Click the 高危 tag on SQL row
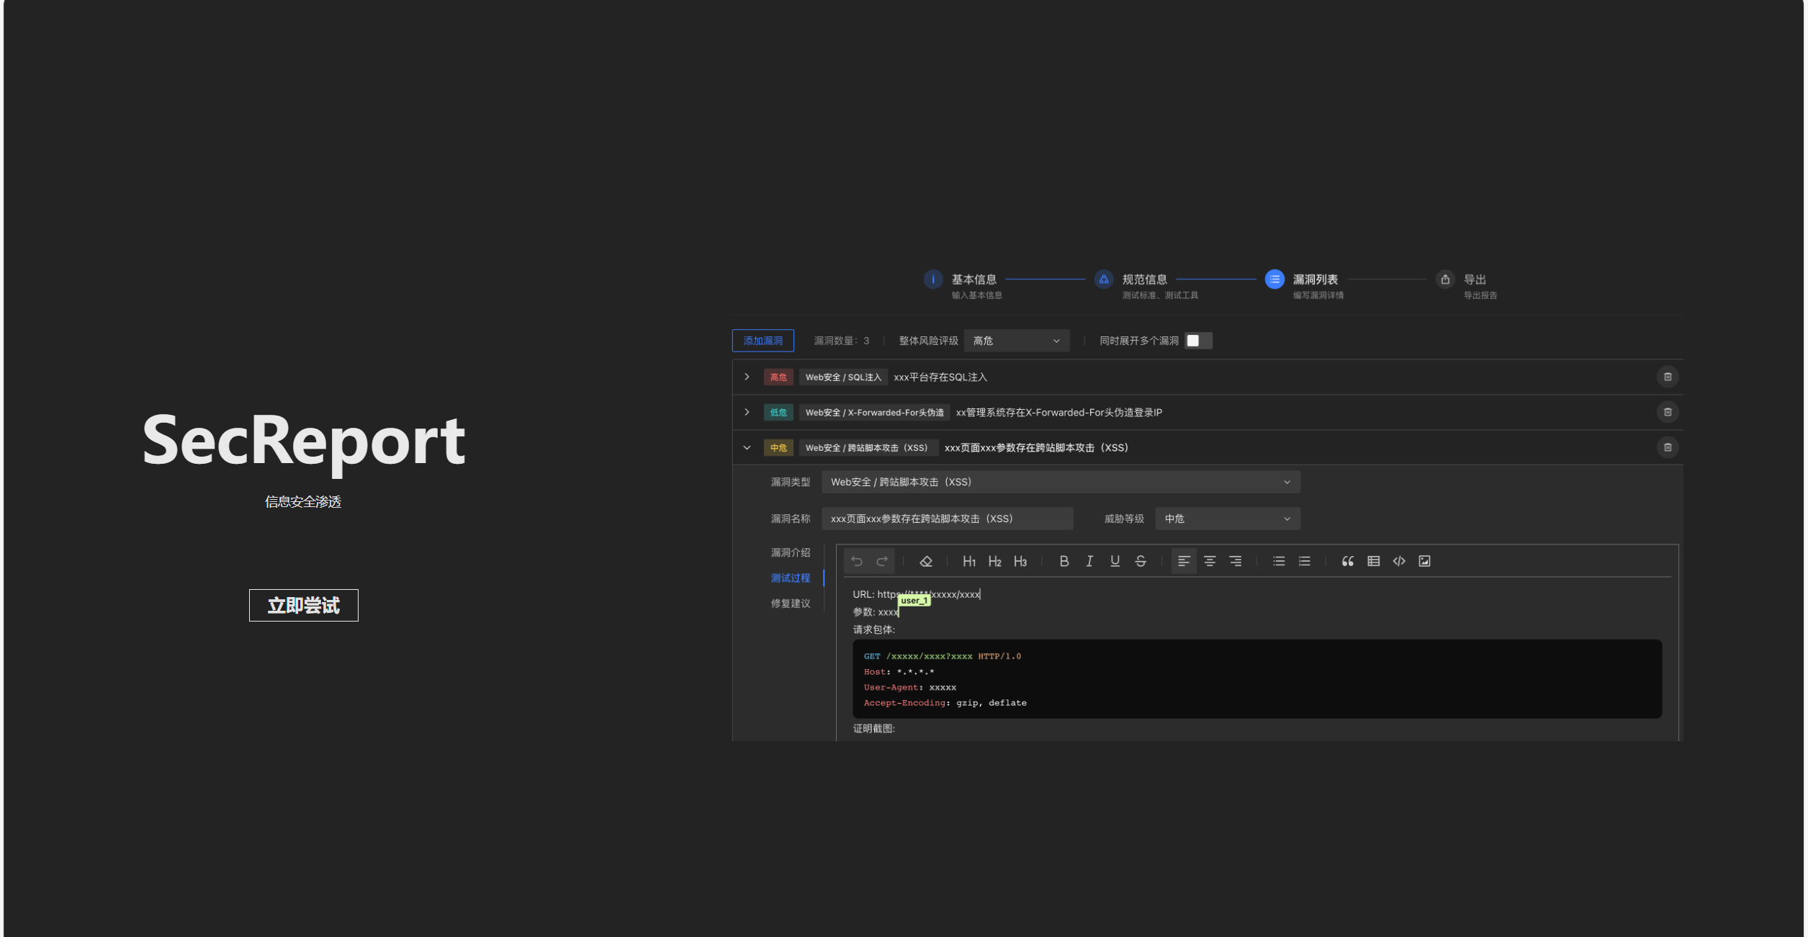This screenshot has height=937, width=1808. [x=778, y=377]
